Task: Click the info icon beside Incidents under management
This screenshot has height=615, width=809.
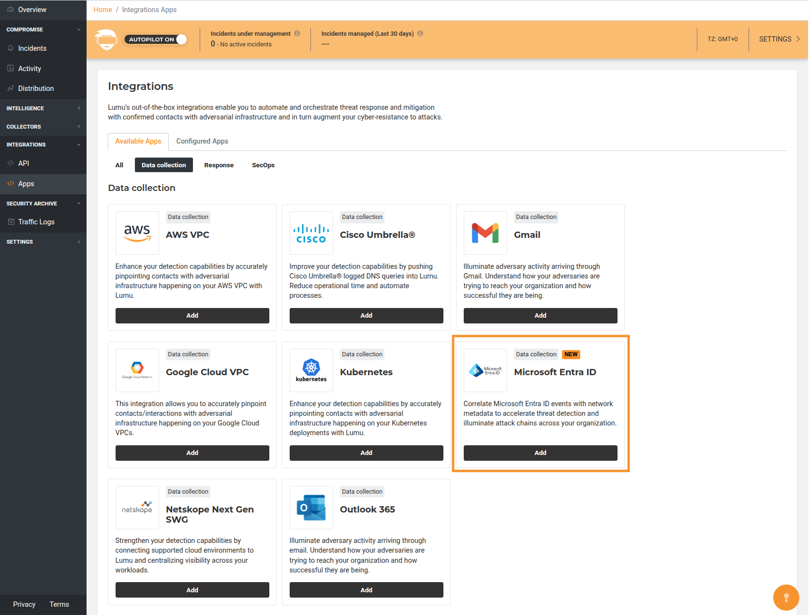Action: click(x=297, y=33)
